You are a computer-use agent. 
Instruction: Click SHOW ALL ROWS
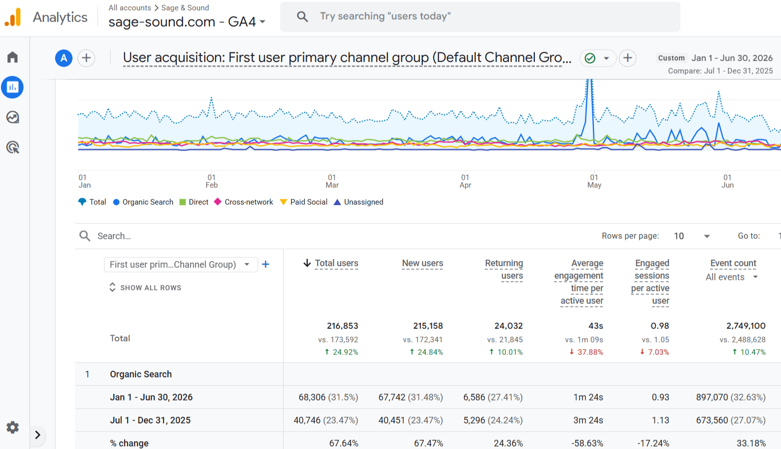click(145, 288)
